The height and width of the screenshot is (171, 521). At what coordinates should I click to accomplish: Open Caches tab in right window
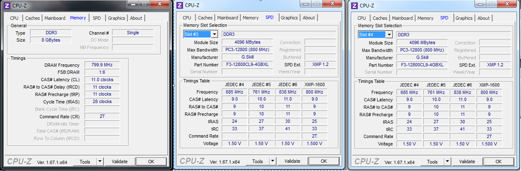[380, 18]
